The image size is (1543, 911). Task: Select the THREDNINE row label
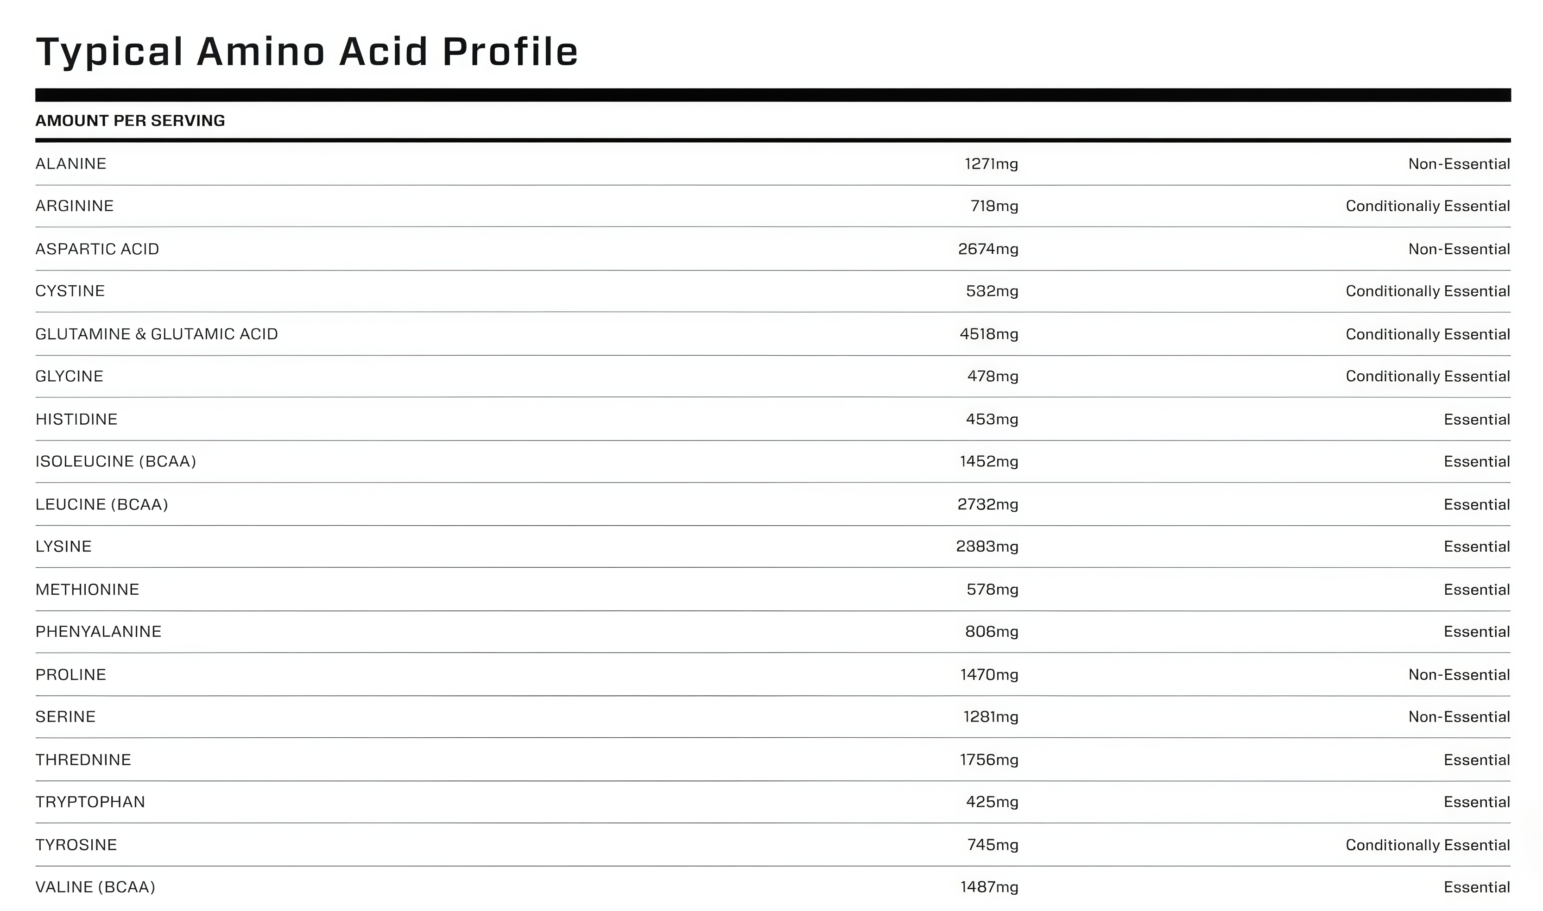[x=83, y=760]
